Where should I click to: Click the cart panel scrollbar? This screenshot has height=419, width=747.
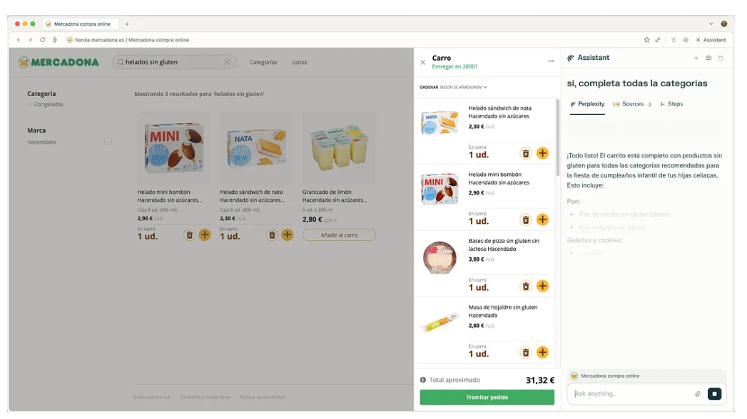558,138
